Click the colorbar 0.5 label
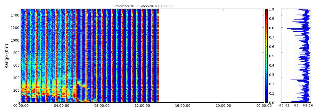318x112 pixels. tap(272, 56)
